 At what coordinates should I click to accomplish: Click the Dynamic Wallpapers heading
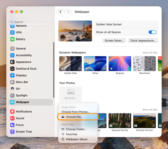[x=72, y=53]
